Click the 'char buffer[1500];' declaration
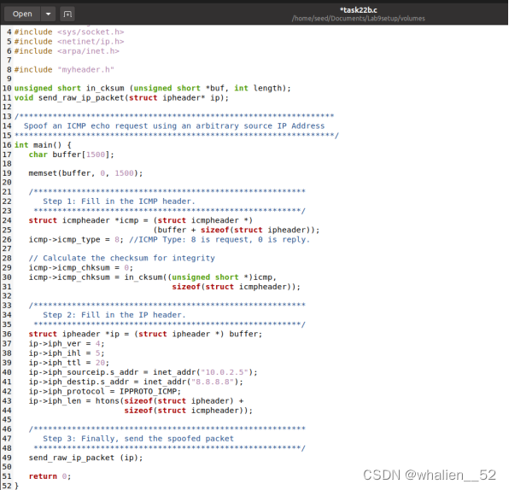This screenshot has width=509, height=490. tap(72, 155)
